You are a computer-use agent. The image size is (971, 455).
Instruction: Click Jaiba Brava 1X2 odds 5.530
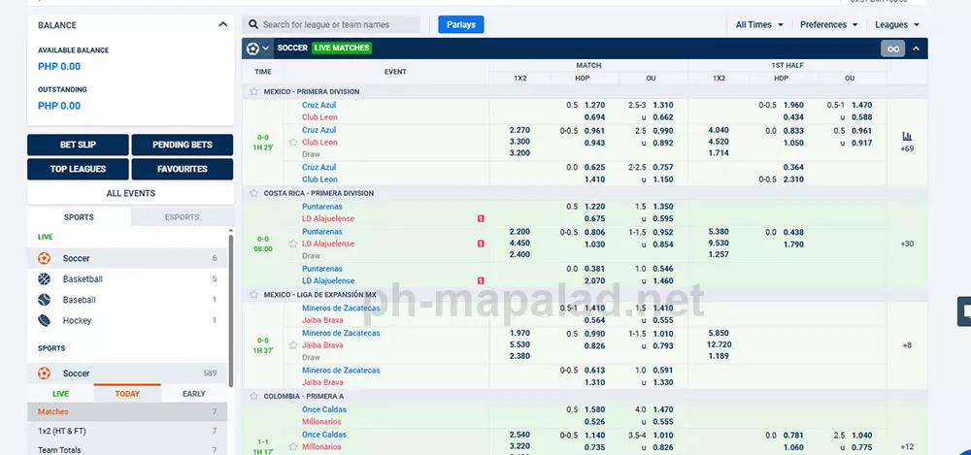tap(519, 344)
